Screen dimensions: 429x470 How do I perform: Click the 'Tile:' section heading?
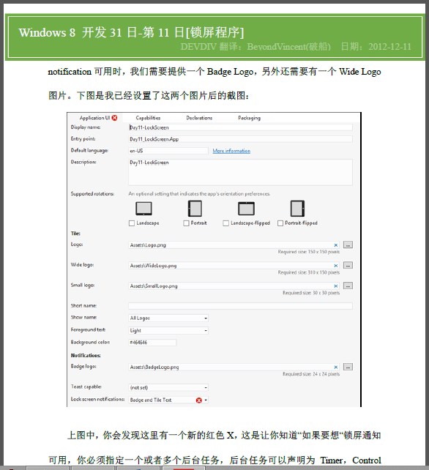point(75,234)
